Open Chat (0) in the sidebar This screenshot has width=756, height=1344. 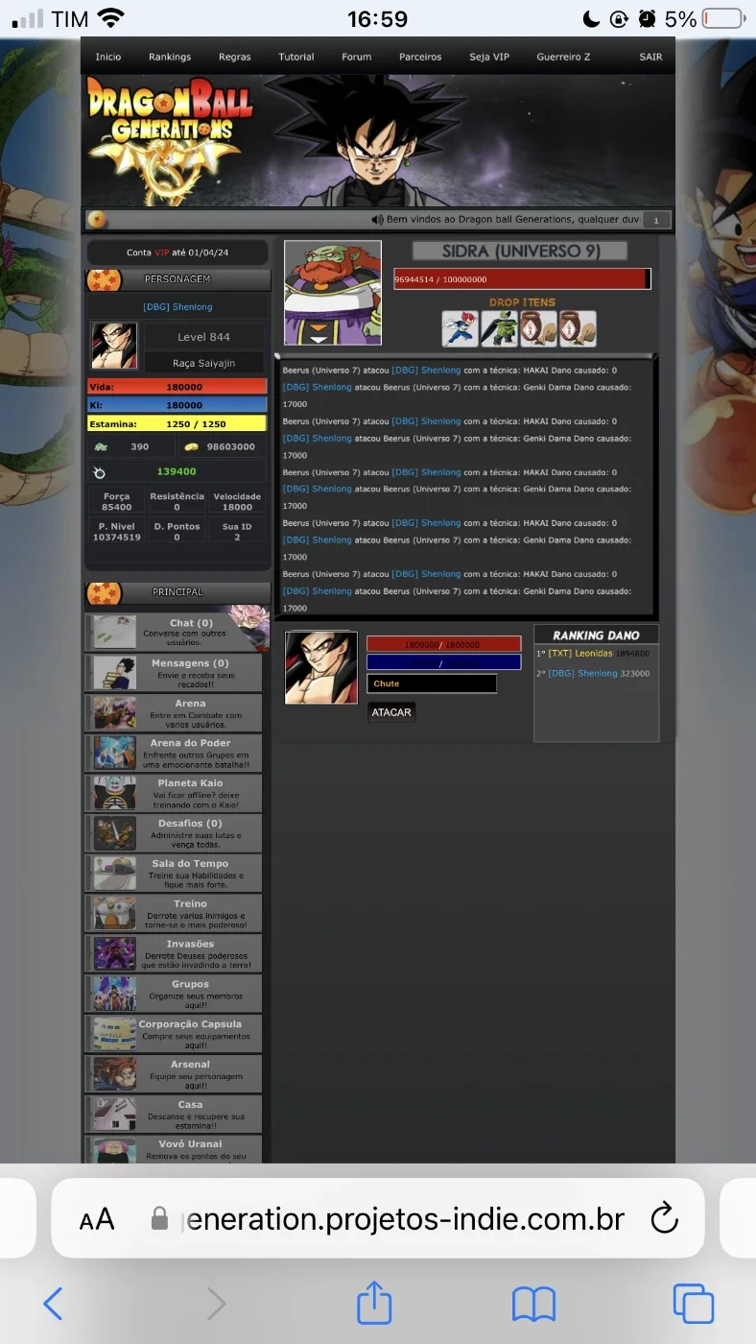click(173, 633)
